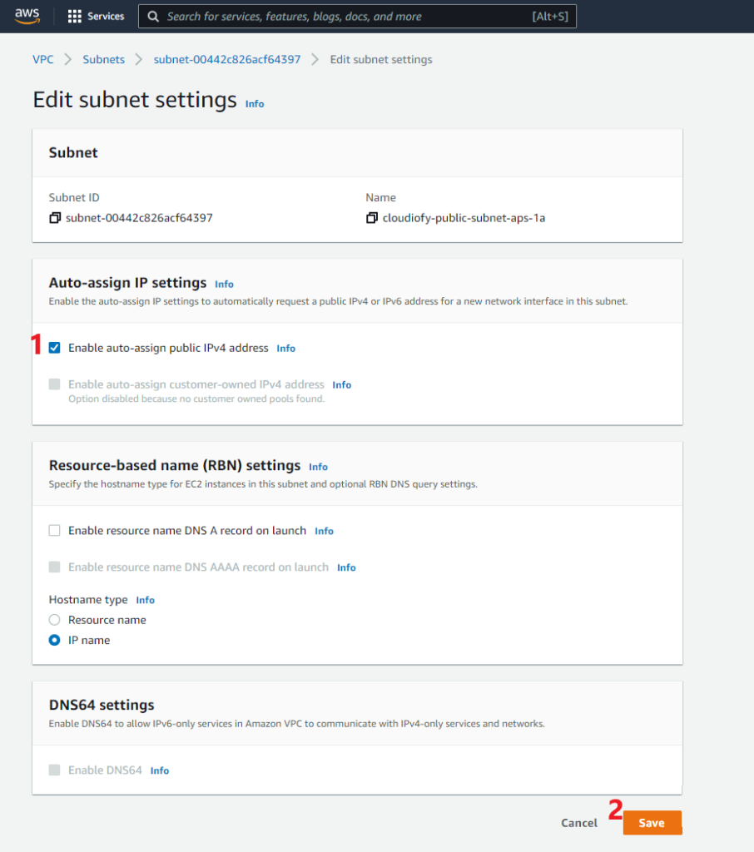The width and height of the screenshot is (754, 852).
Task: Navigate to the VPC breadcrumb
Action: click(42, 59)
